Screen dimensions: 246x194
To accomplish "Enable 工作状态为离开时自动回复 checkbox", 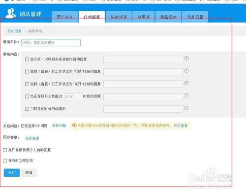I will click(27, 84).
